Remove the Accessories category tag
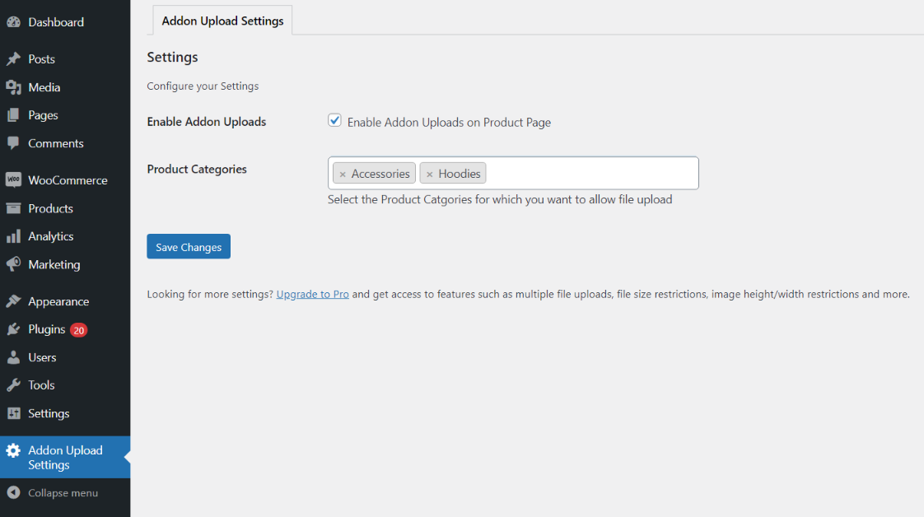924x517 pixels. point(343,174)
